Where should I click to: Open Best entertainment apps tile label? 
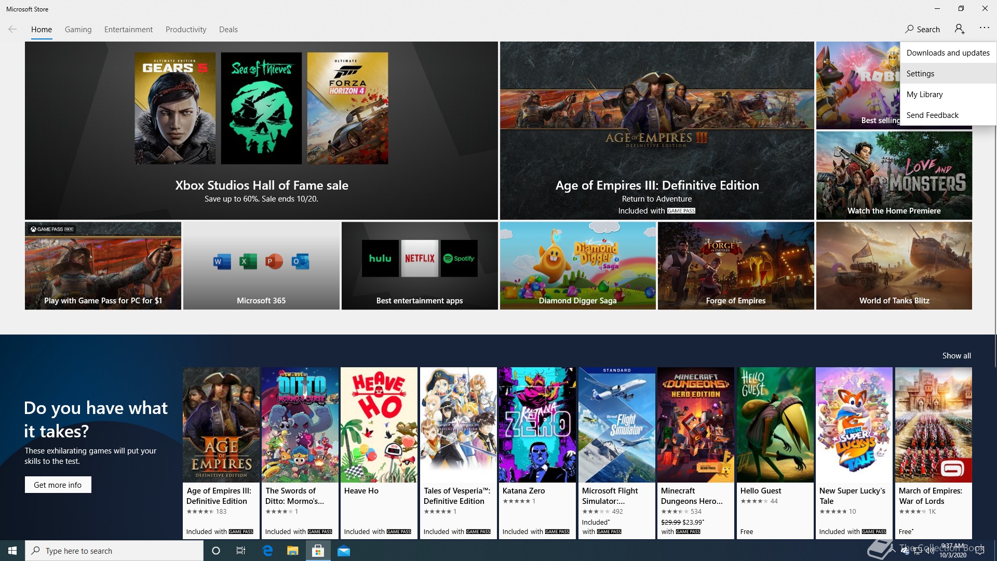coord(420,301)
